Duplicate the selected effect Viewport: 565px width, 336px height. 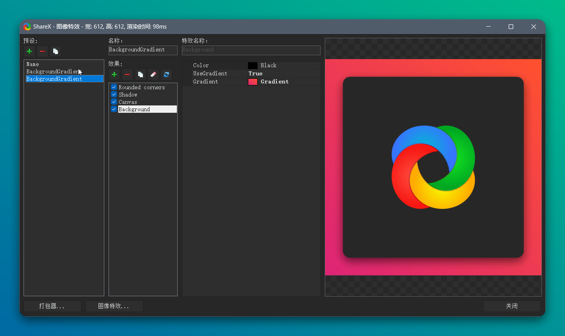tap(141, 75)
